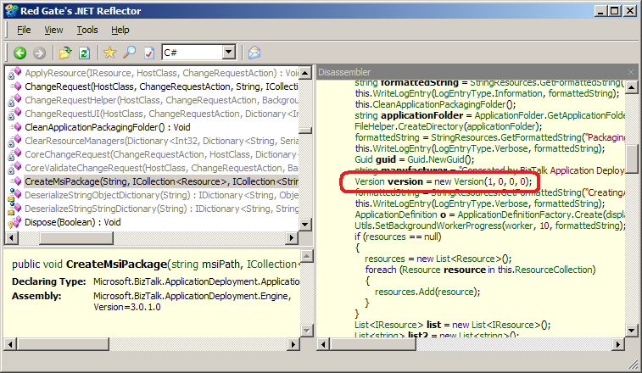Screen dimensions: 642x373
Task: Click the yellow star Bookmarks icon
Action: (x=109, y=53)
